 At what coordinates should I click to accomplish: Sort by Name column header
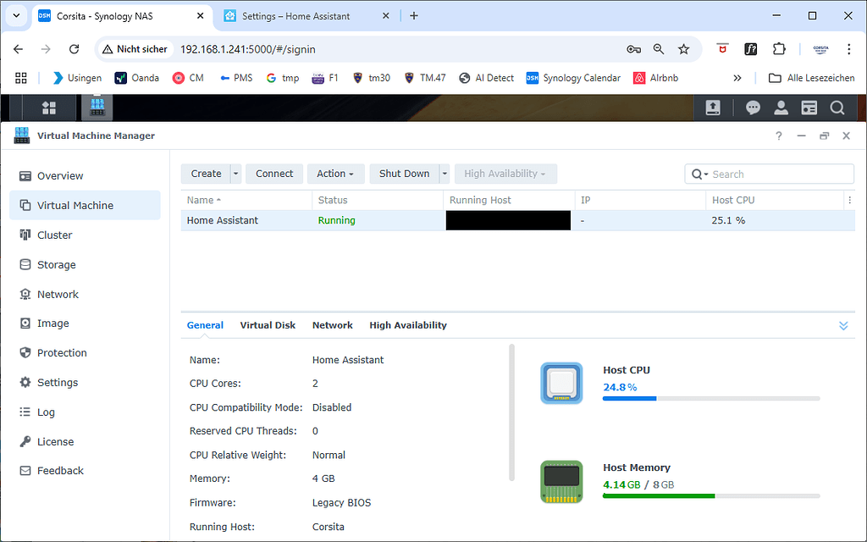[x=246, y=200]
